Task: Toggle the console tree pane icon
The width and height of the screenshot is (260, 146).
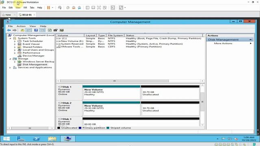Action: pos(28,30)
